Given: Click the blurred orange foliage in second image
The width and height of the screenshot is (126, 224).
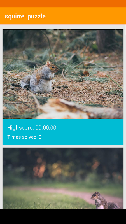Looking at the screenshot, I should 40,167.
